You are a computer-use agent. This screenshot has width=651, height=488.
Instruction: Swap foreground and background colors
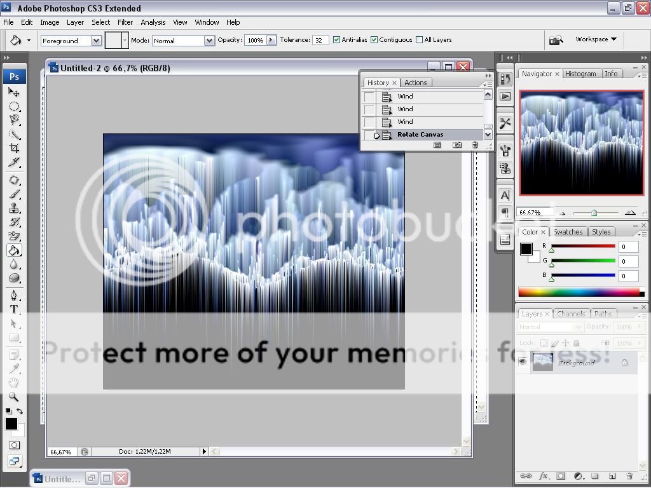click(x=20, y=411)
